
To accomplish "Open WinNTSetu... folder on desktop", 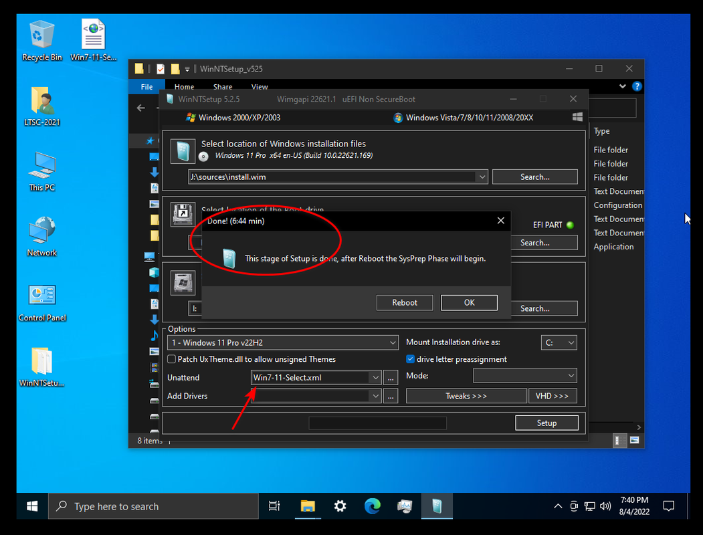I will (x=41, y=367).
